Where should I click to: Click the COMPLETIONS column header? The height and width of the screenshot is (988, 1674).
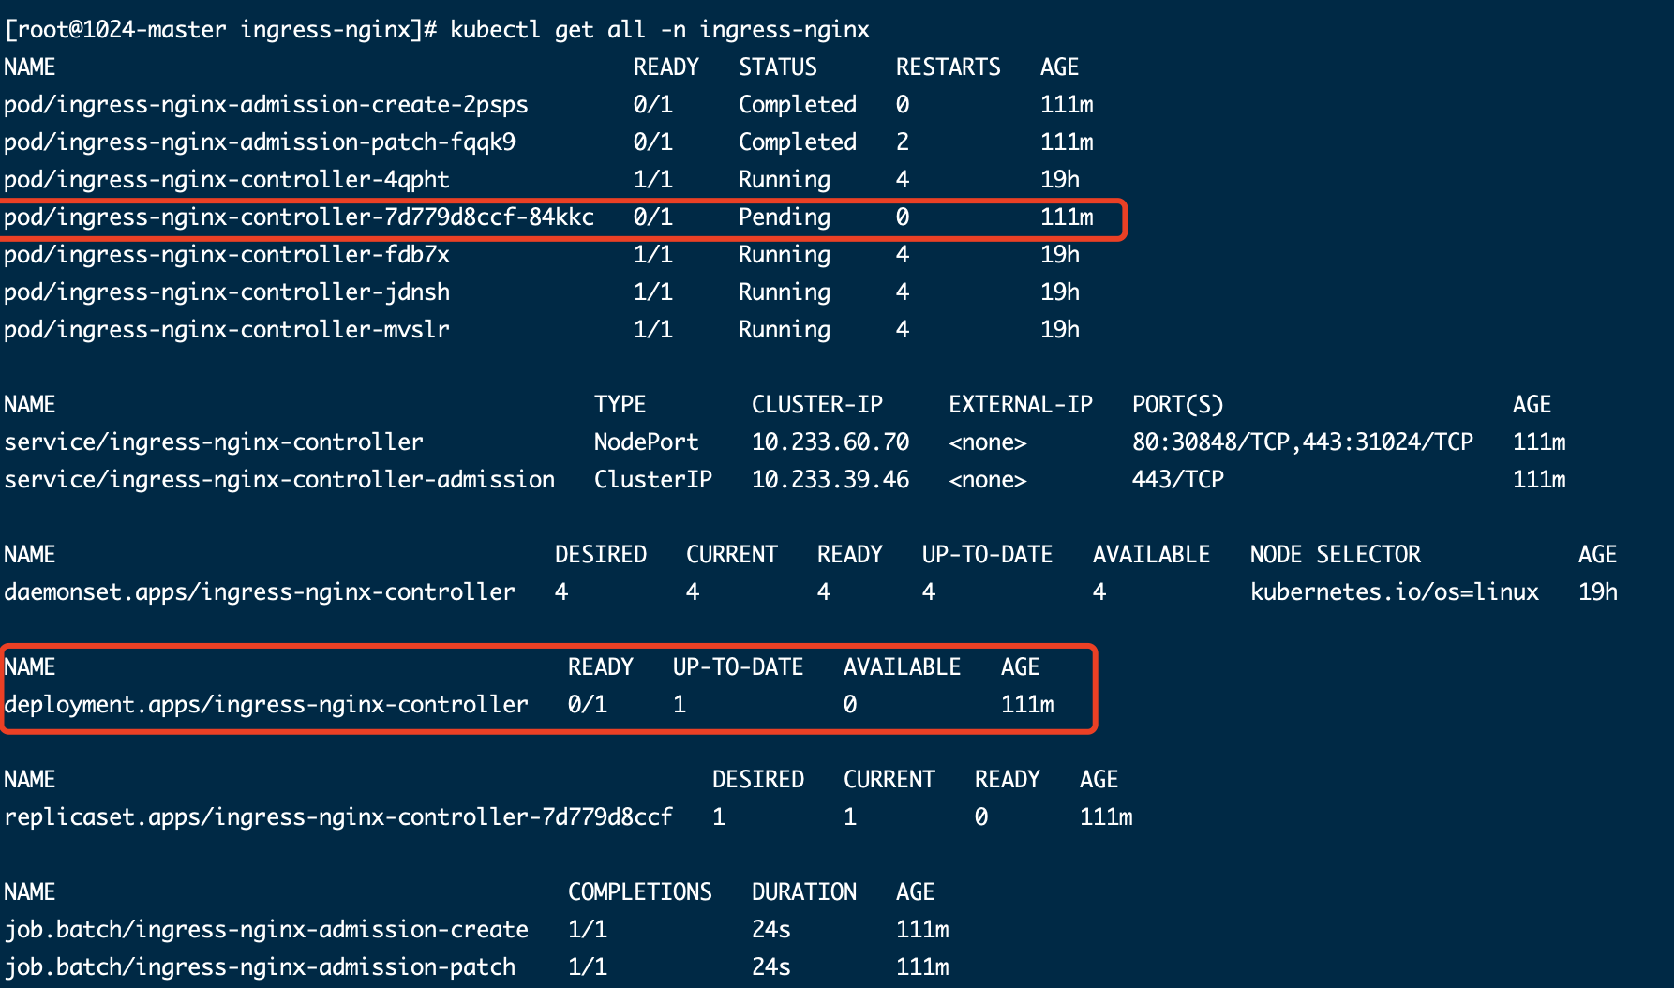point(640,892)
